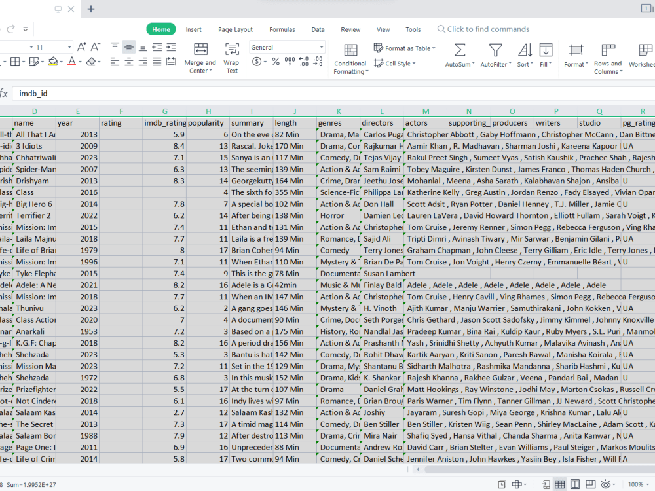Open a new tab with plus button
The height and width of the screenshot is (491, 655).
tap(90, 9)
